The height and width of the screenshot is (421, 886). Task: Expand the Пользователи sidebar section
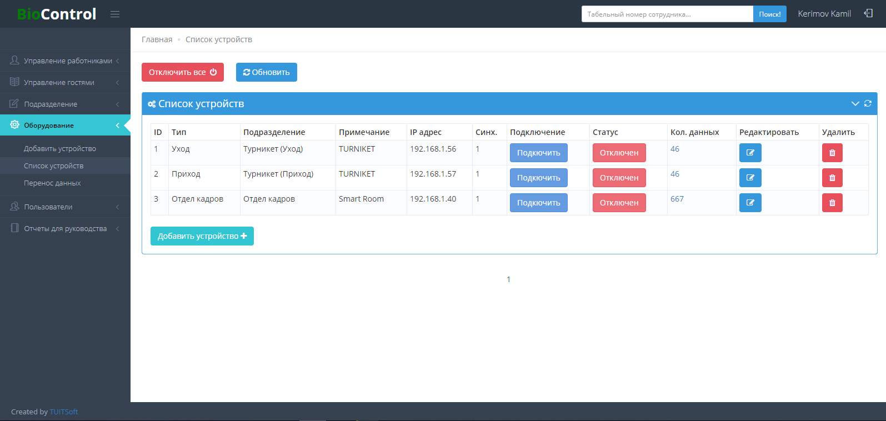coord(65,207)
